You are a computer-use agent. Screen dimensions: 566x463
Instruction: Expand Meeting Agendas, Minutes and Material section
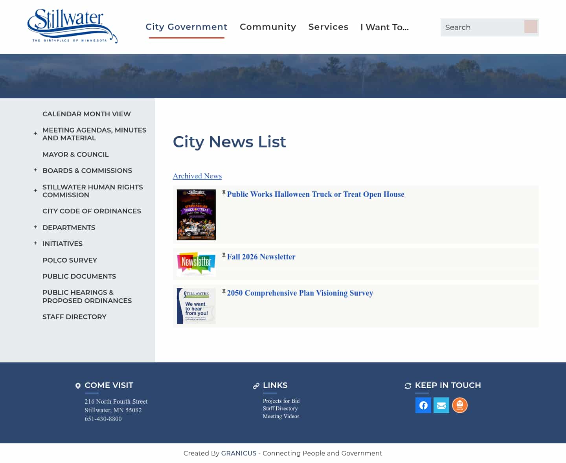click(35, 134)
